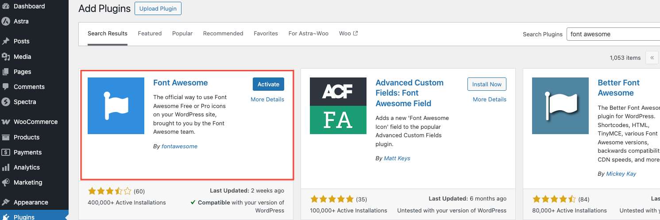
Task: Open Analytics via the bar chart icon
Action: (6, 167)
